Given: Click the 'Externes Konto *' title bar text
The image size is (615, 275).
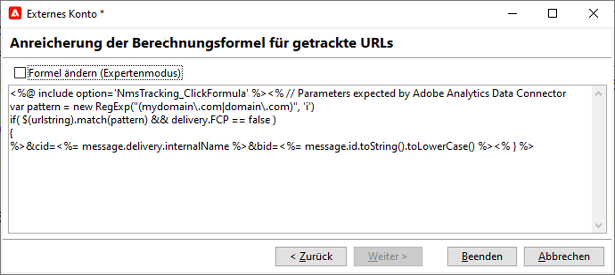Looking at the screenshot, I should (65, 14).
